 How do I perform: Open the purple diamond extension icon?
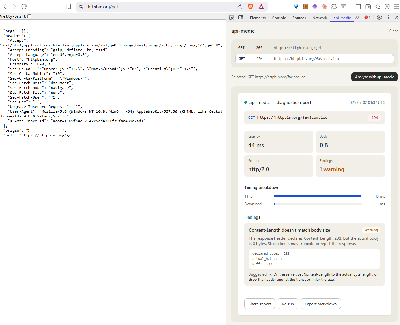point(315,7)
